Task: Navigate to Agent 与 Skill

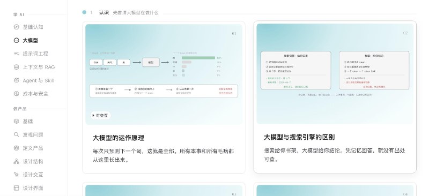Action: 38,80
